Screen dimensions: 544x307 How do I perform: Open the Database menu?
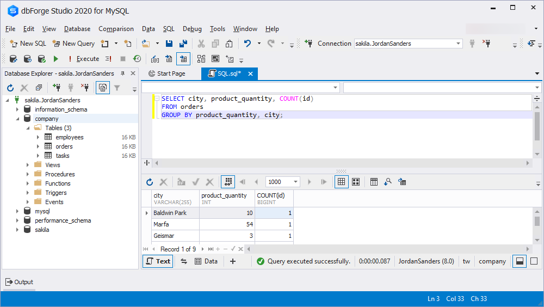click(77, 29)
